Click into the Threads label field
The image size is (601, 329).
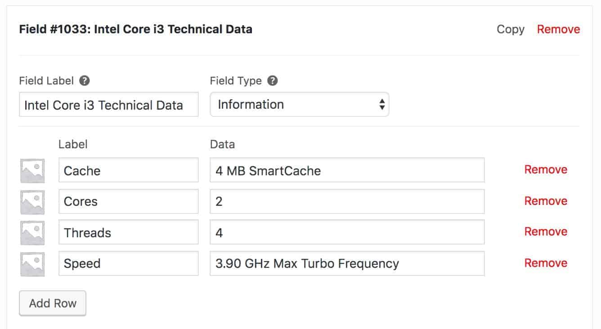[x=129, y=232]
